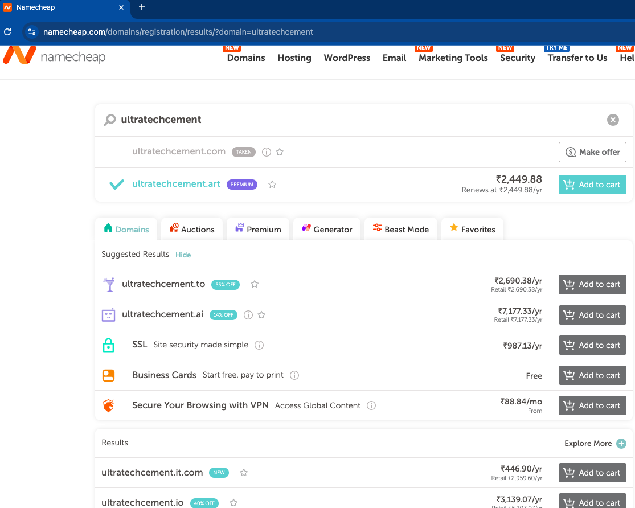Click the 55% OFF badge
This screenshot has width=635, height=508.
click(225, 284)
